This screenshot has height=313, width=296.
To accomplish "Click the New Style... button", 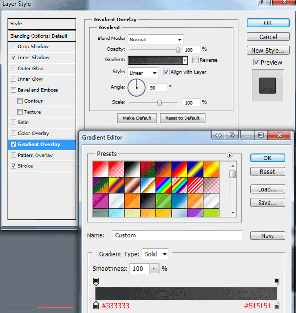I will click(268, 50).
